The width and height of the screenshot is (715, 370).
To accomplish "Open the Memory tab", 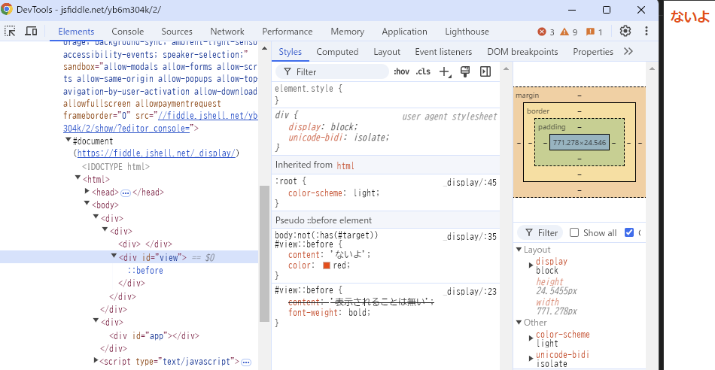I will (x=348, y=32).
